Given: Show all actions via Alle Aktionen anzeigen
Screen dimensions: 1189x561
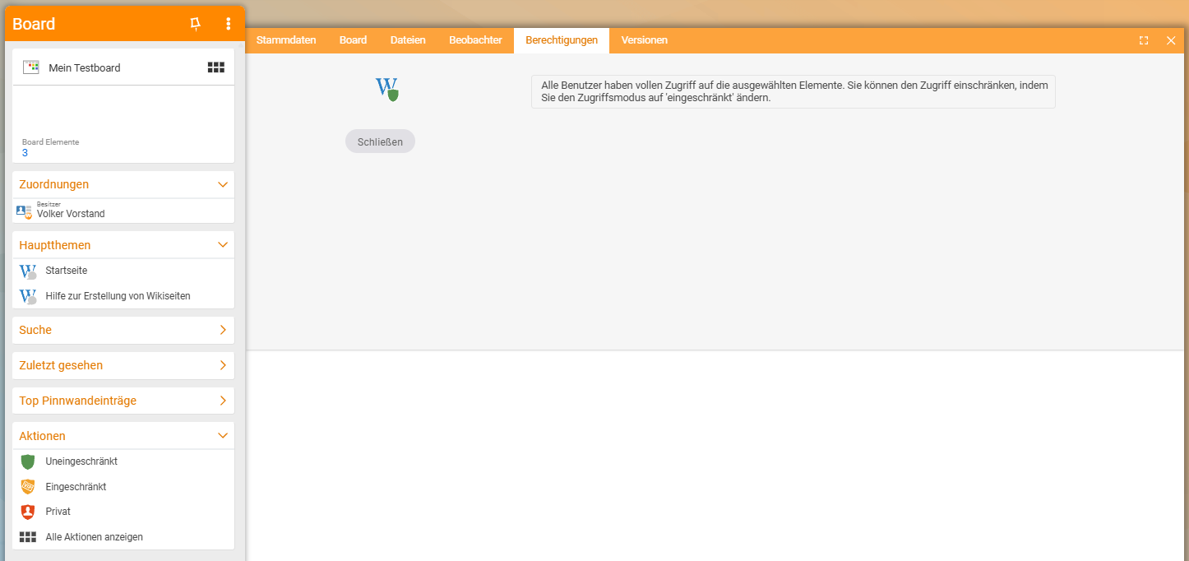Looking at the screenshot, I should click(x=95, y=537).
